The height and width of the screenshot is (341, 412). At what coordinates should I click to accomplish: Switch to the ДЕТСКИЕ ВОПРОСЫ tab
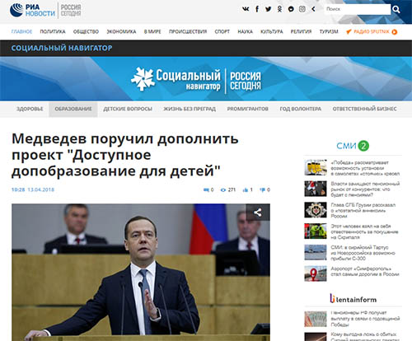128,109
